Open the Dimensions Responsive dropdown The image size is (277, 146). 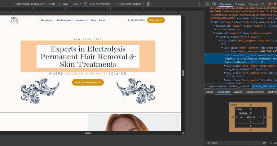click(x=39, y=4)
